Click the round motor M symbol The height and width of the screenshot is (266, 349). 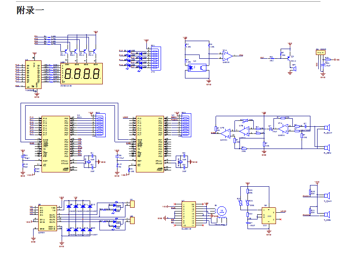click(x=221, y=210)
